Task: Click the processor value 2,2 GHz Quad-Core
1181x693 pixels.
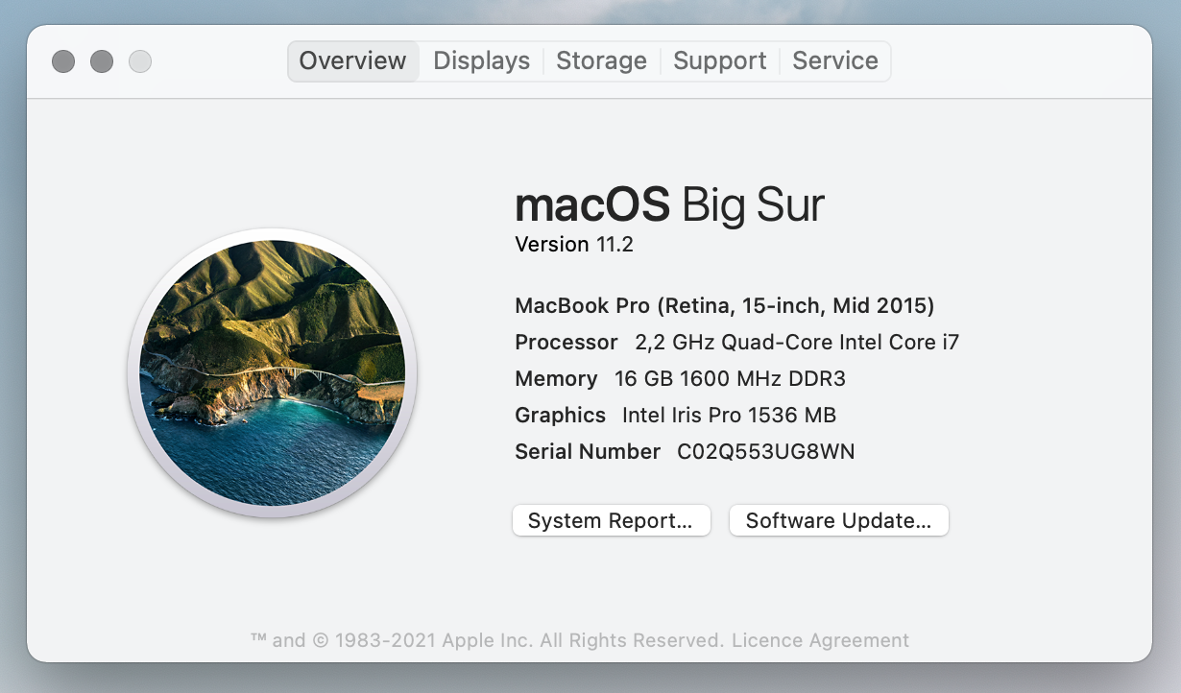Action: pyautogui.click(x=797, y=342)
